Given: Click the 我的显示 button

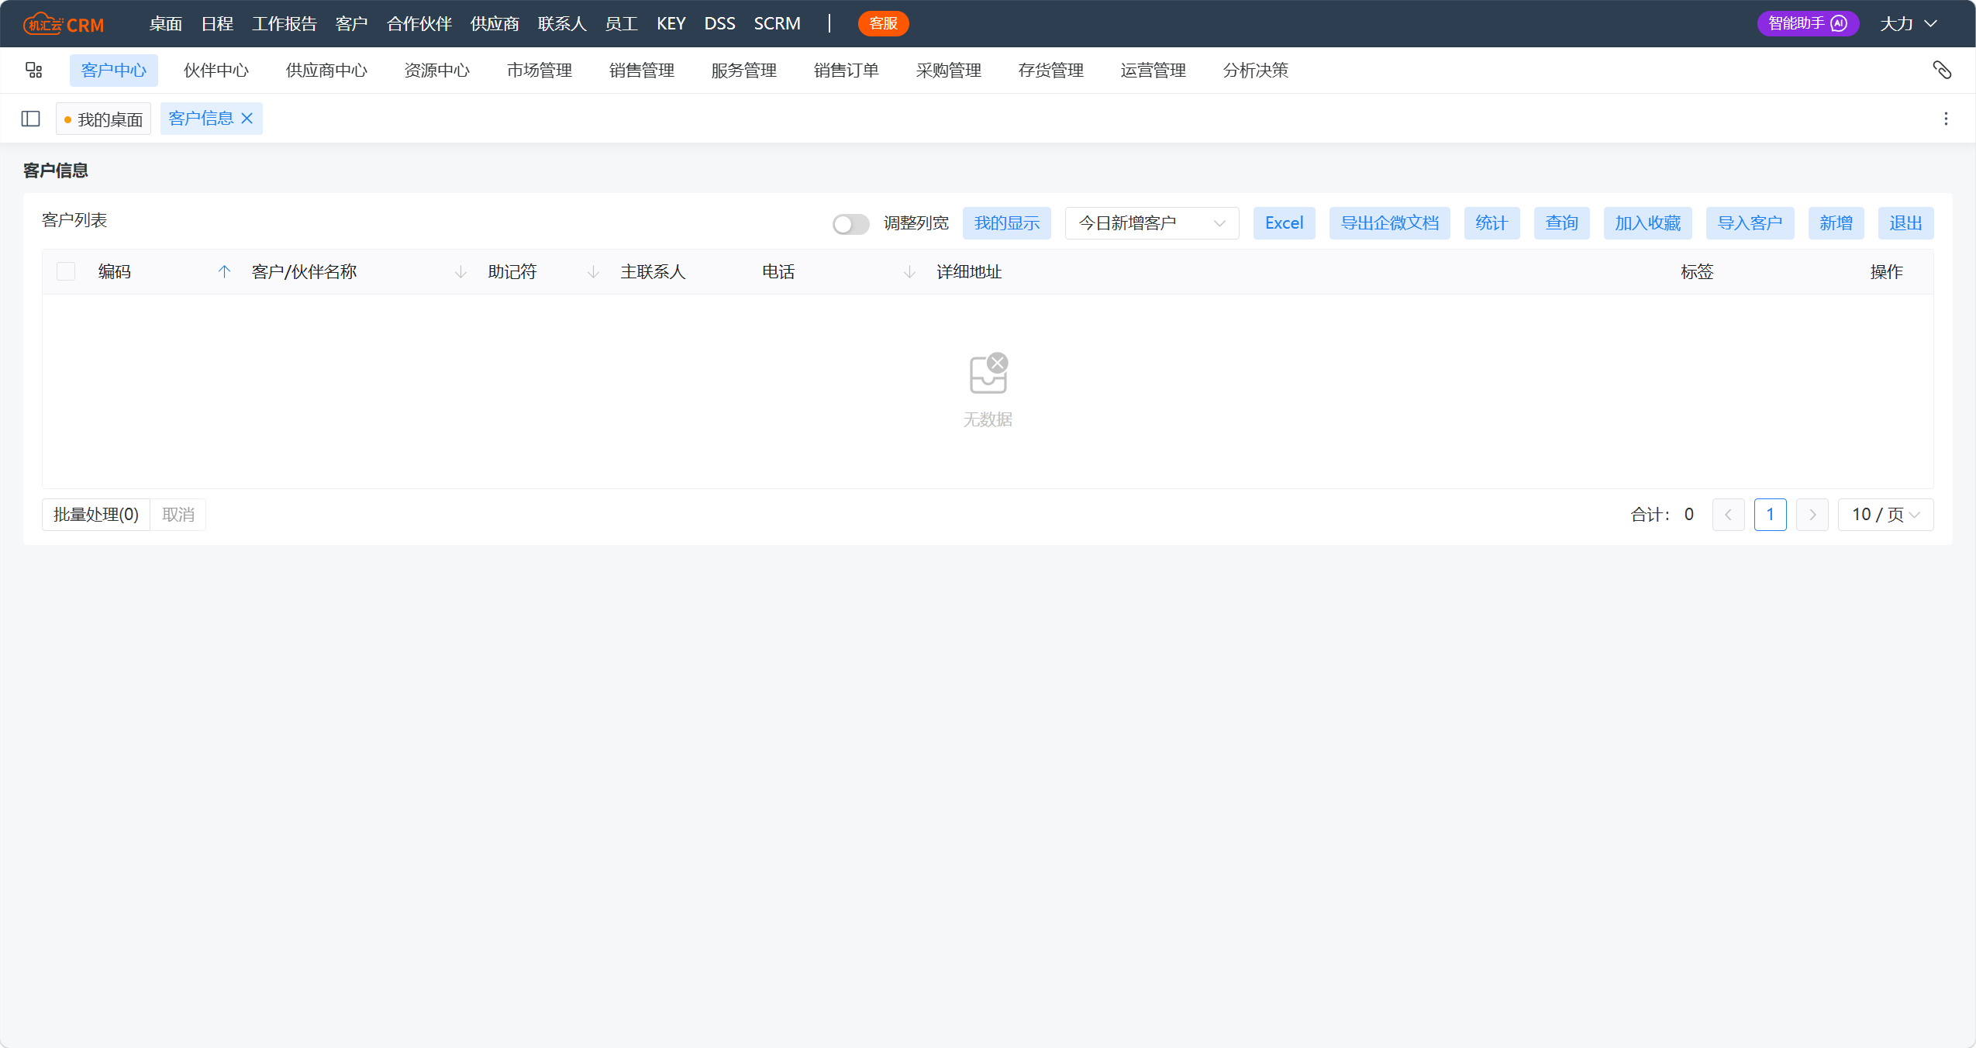Looking at the screenshot, I should [x=1007, y=223].
